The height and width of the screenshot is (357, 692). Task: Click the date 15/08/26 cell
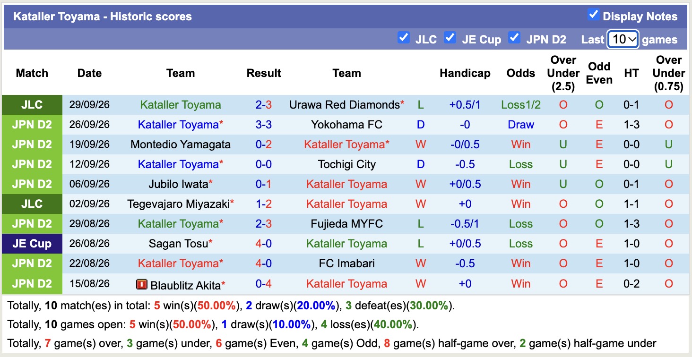pyautogui.click(x=89, y=284)
